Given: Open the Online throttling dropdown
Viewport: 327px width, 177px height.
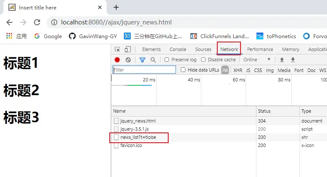Looking at the screenshot, I should point(257,60).
